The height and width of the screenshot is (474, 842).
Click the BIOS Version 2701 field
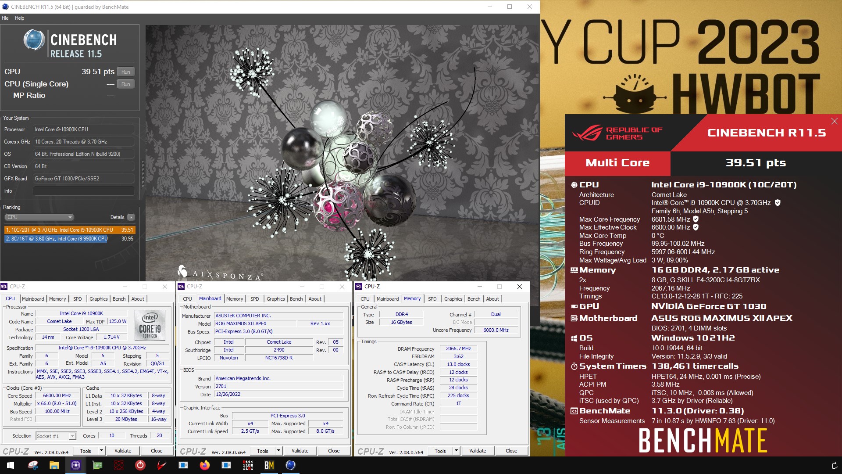[278, 387]
